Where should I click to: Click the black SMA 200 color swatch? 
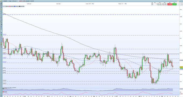coord(20,6)
